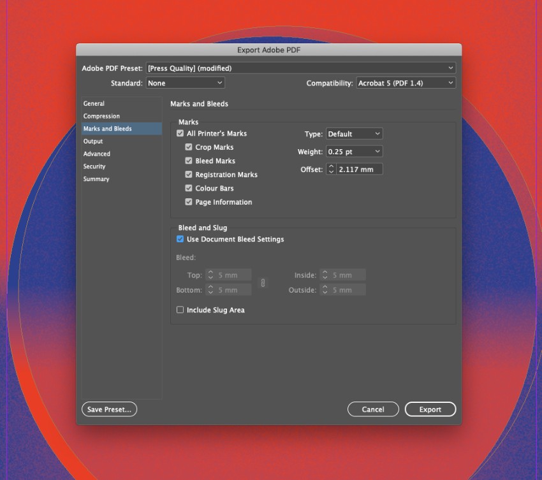Click the Export button
This screenshot has width=542, height=480.
[430, 409]
